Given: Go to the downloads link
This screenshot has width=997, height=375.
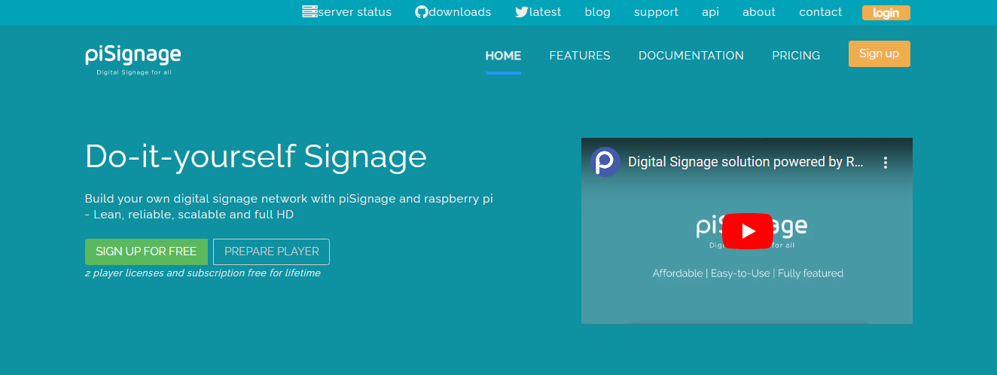Looking at the screenshot, I should 460,12.
